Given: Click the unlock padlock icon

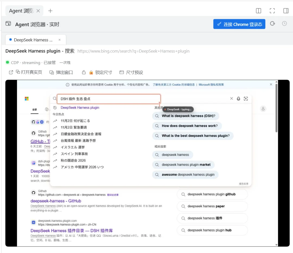Looking at the screenshot, I should point(84,72).
